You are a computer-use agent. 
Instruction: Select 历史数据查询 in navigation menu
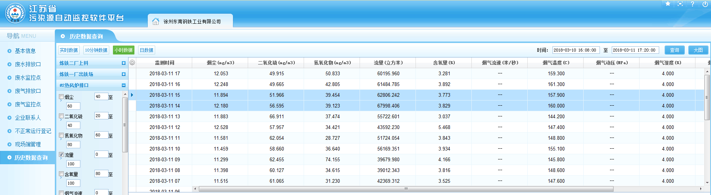(x=27, y=158)
